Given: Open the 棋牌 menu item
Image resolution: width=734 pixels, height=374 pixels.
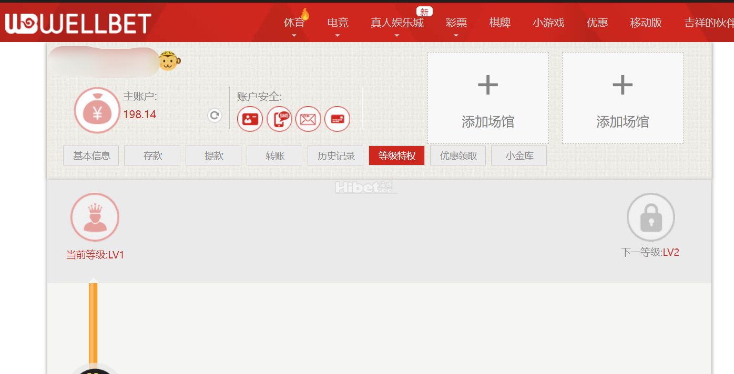Looking at the screenshot, I should tap(499, 23).
